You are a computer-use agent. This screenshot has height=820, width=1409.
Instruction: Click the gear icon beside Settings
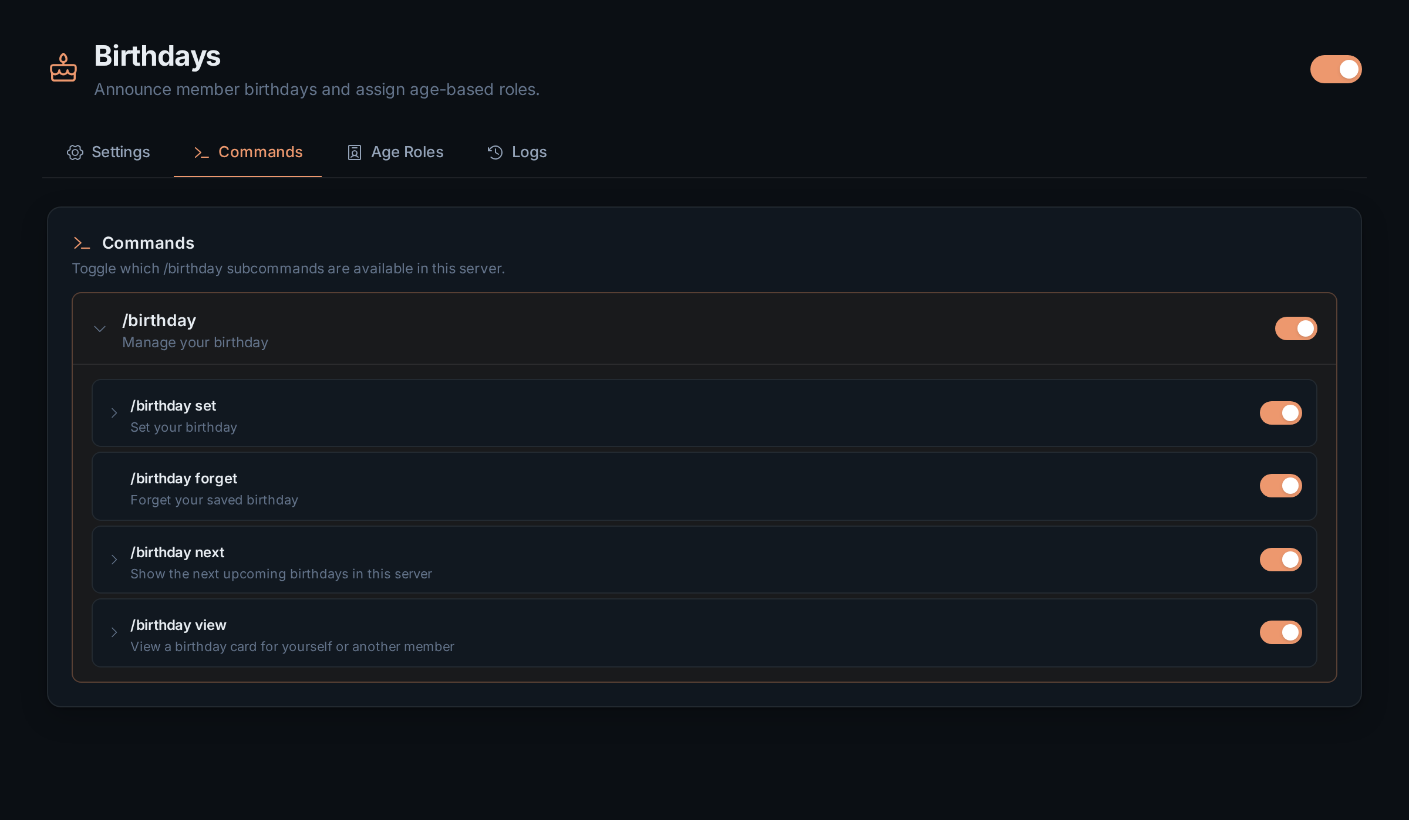[x=75, y=153]
